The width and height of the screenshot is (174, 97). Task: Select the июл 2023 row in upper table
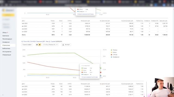pos(95,23)
